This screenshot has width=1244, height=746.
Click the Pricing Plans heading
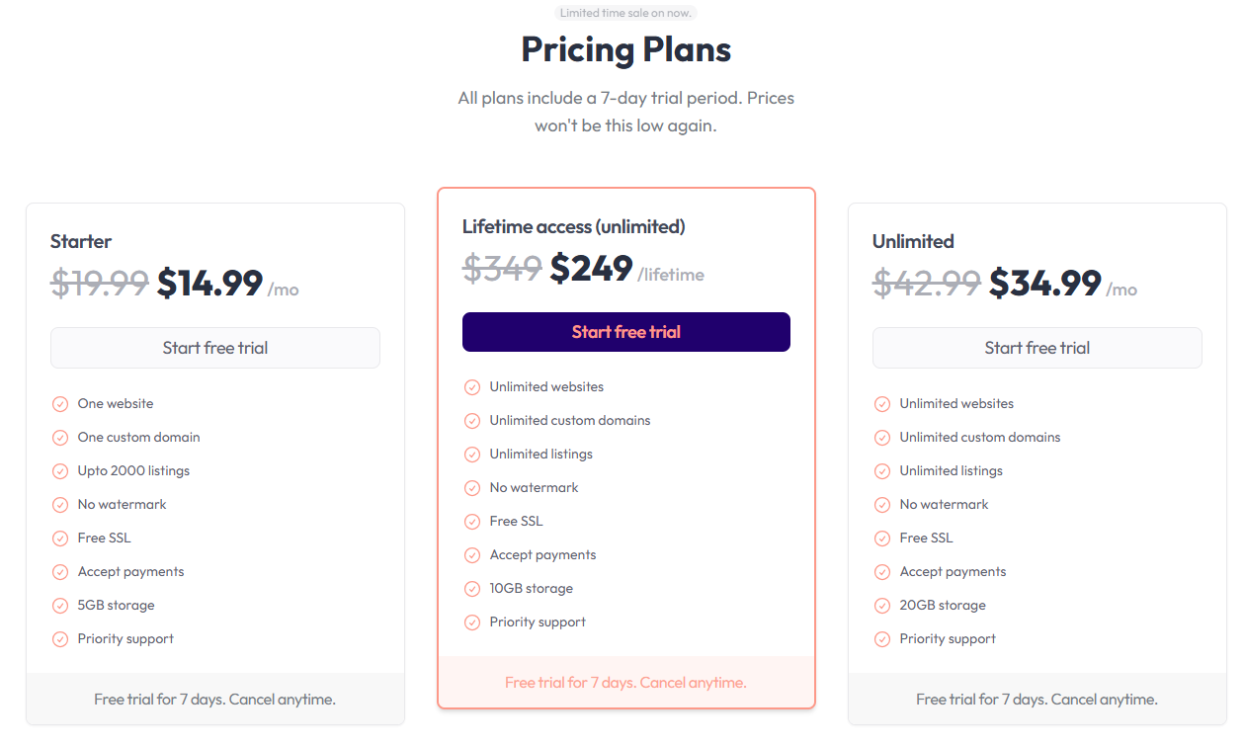(625, 49)
